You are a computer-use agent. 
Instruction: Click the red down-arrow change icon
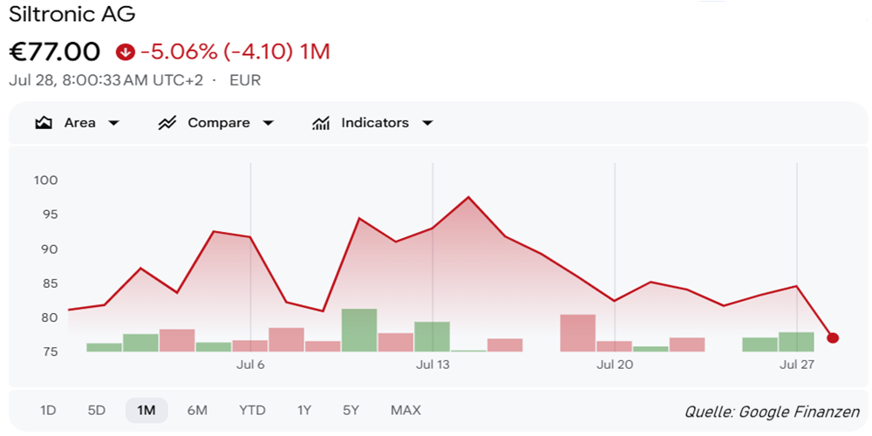[125, 52]
